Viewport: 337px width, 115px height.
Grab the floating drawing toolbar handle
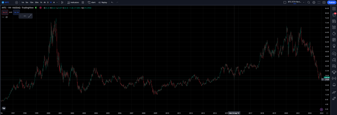[x=21, y=16]
